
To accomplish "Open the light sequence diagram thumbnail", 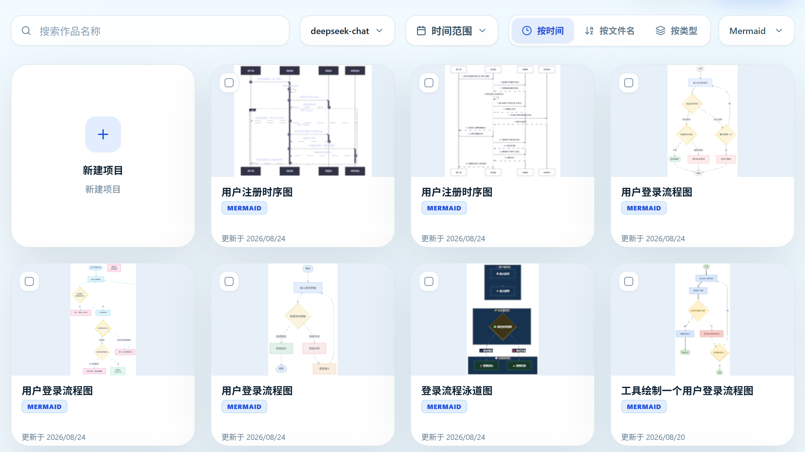I will 503,121.
